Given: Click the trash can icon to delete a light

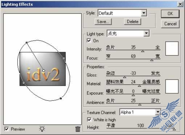Looking at the screenshot, I should click(x=78, y=129).
